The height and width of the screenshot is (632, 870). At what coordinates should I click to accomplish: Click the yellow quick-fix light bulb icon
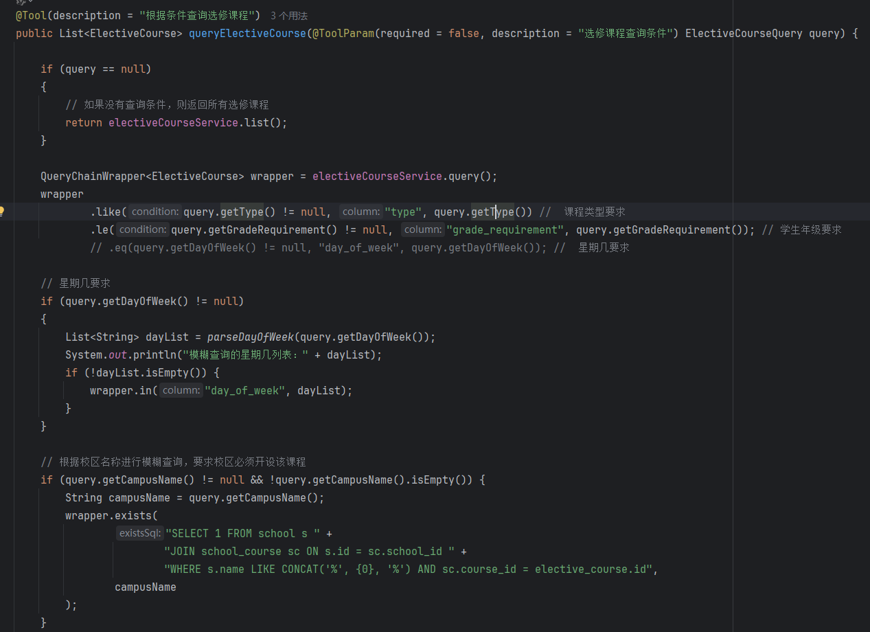coord(3,212)
